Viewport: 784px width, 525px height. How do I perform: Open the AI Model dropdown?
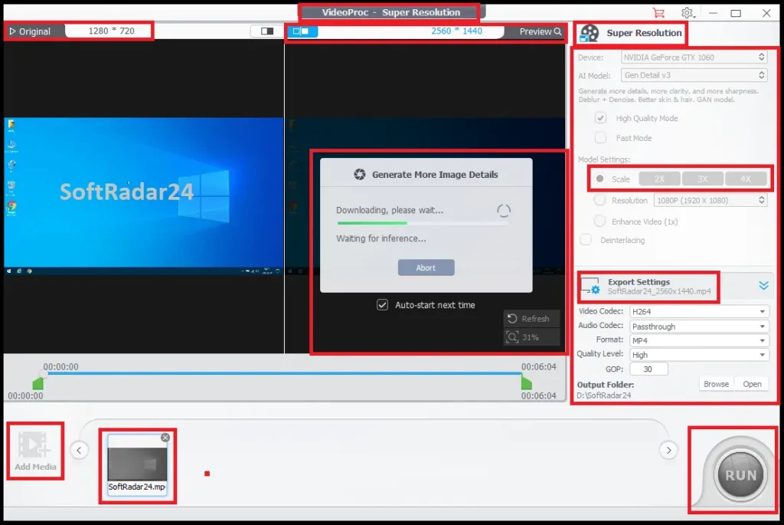click(x=694, y=76)
